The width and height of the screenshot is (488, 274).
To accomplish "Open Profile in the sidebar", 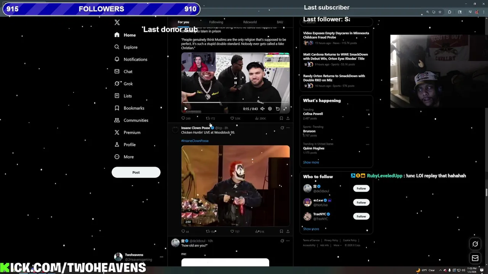I will [125, 145].
